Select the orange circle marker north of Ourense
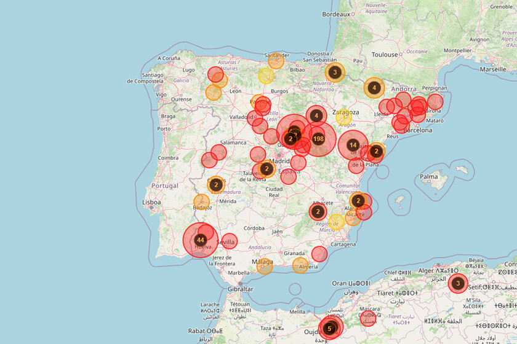 coord(214,93)
